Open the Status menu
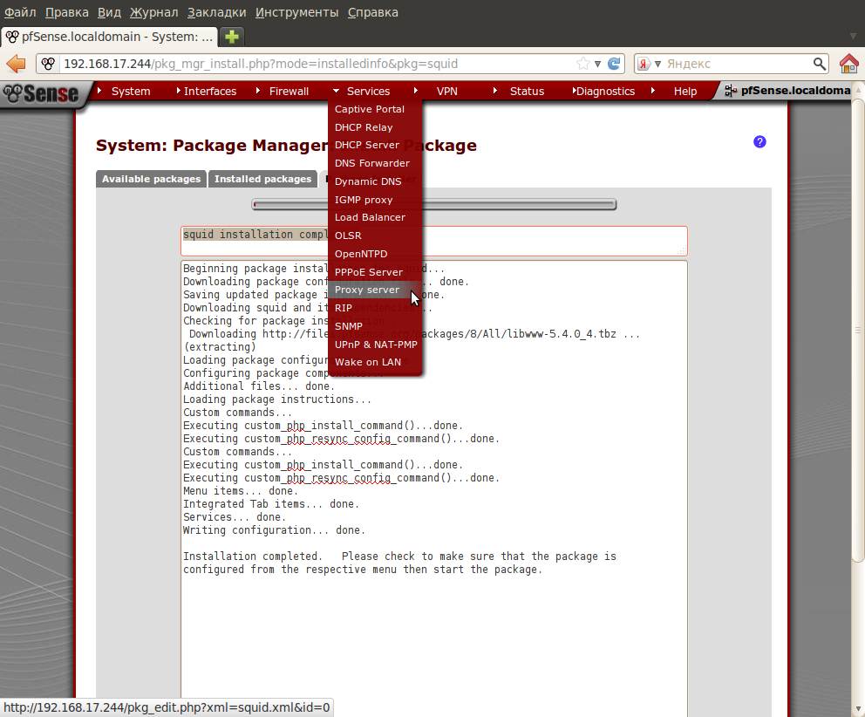 pos(527,91)
